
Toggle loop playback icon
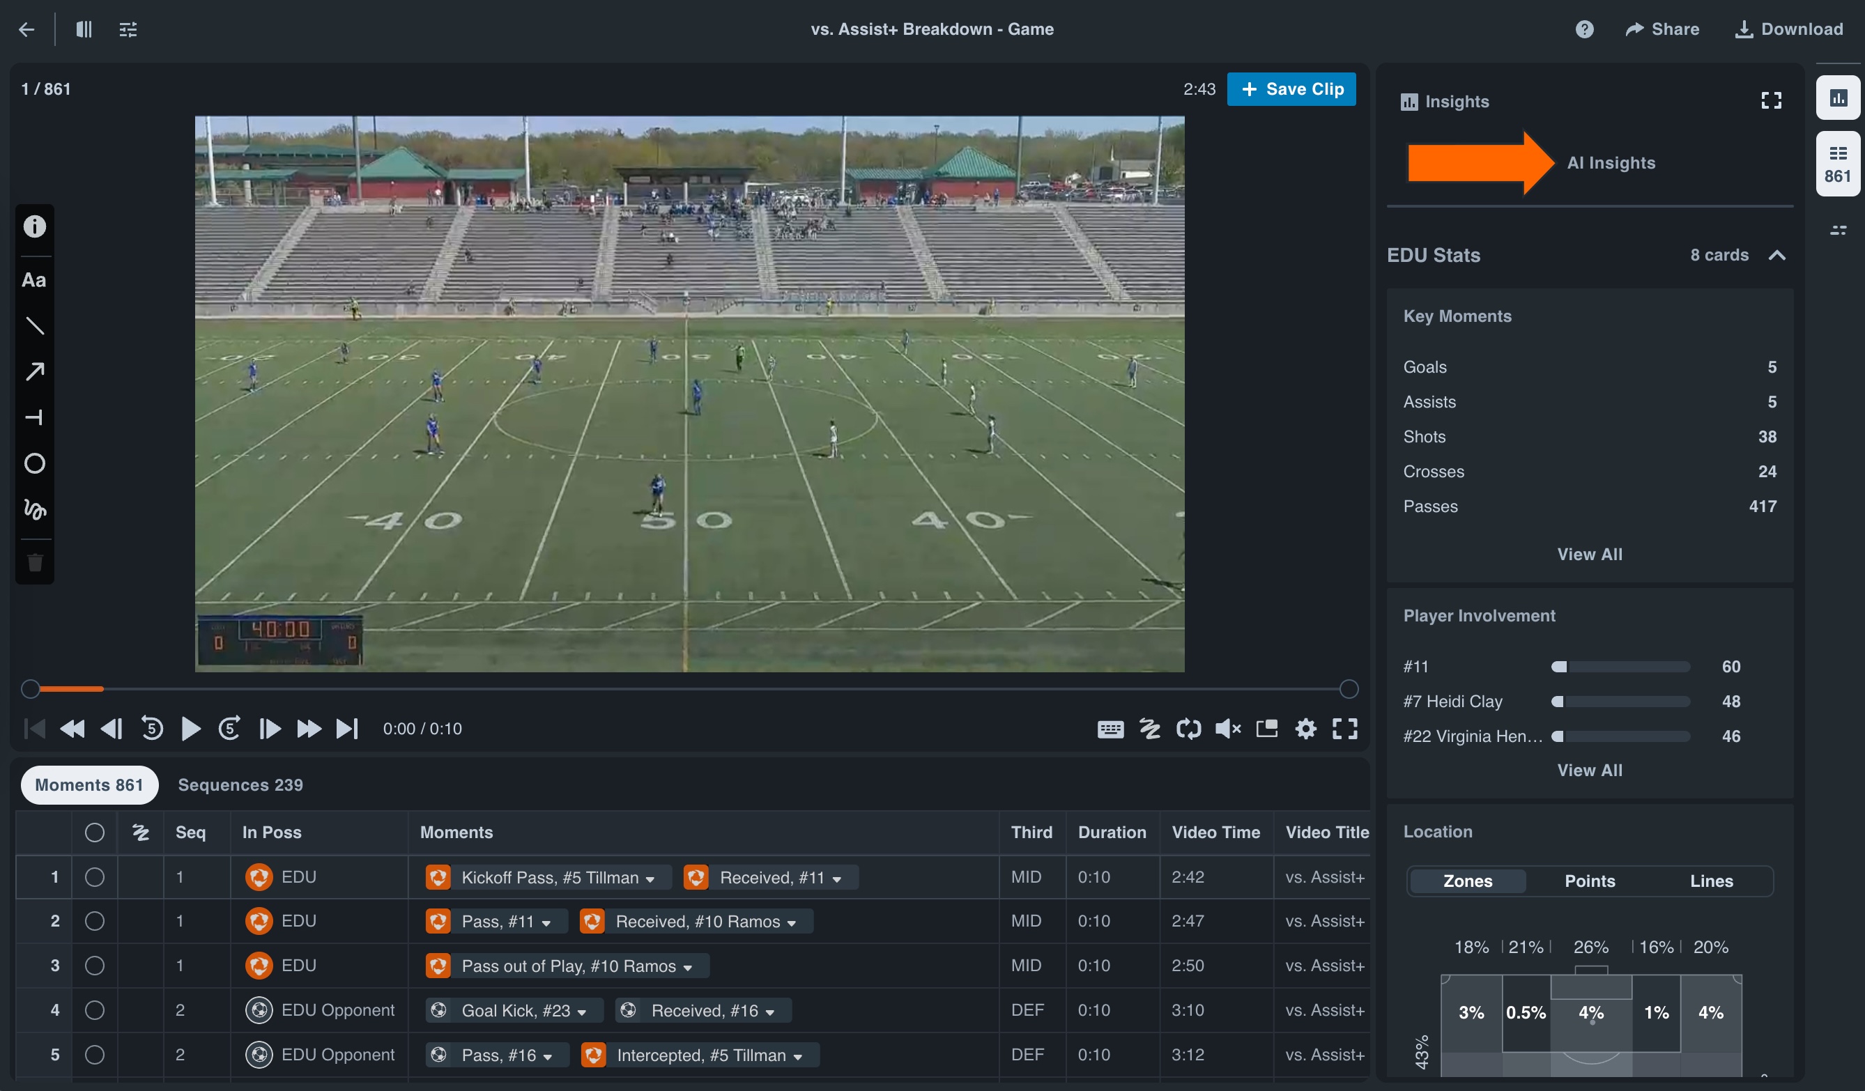(x=1188, y=729)
